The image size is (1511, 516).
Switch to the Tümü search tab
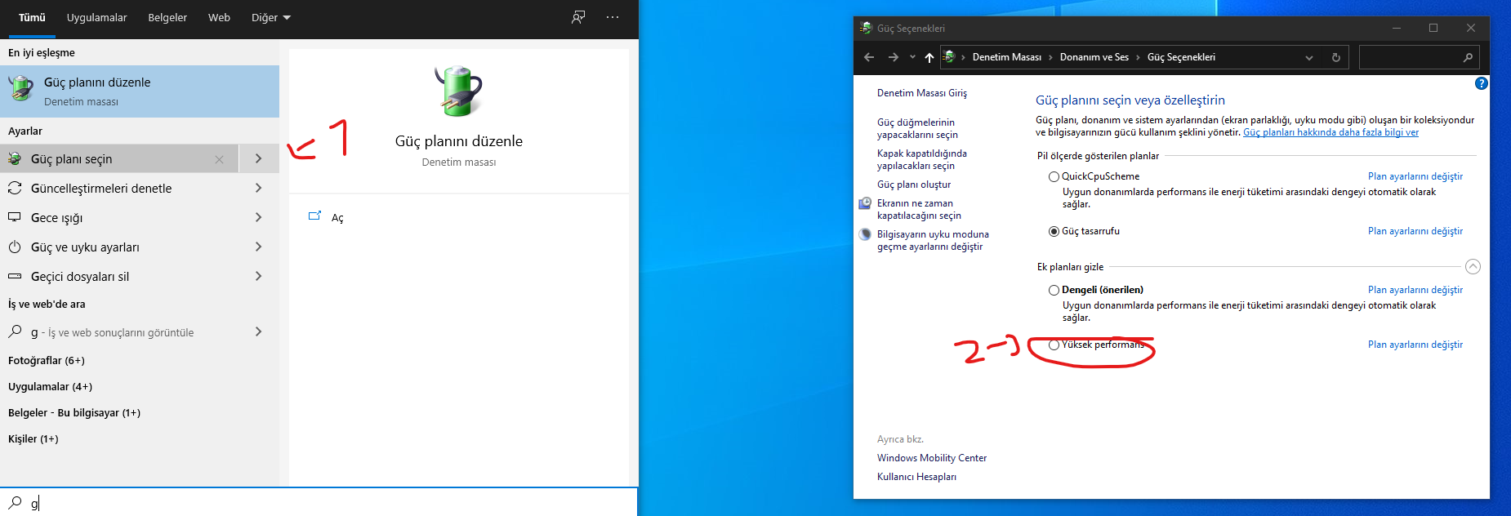pyautogui.click(x=32, y=17)
